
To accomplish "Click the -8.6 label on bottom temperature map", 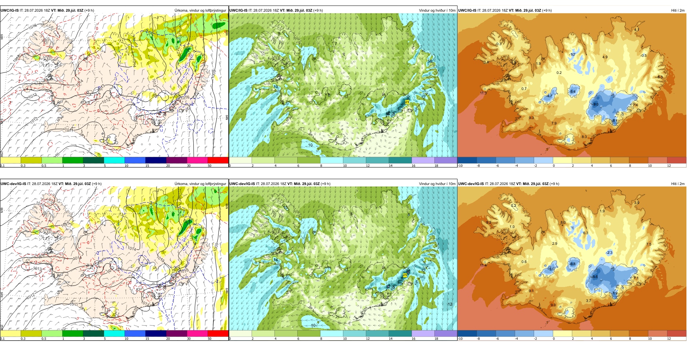I will (x=595, y=277).
